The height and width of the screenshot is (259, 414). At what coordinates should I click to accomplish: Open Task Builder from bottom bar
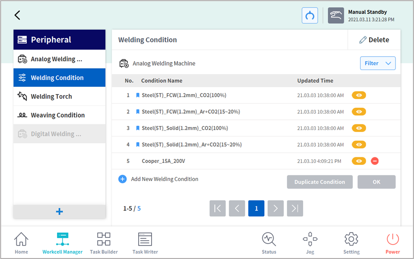click(103, 243)
